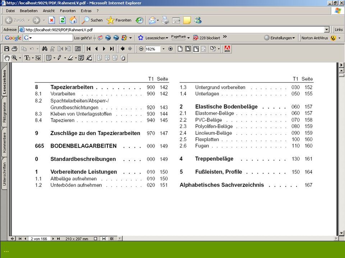Zoom in with the plus button
This screenshot has width=345, height=258.
(170, 49)
